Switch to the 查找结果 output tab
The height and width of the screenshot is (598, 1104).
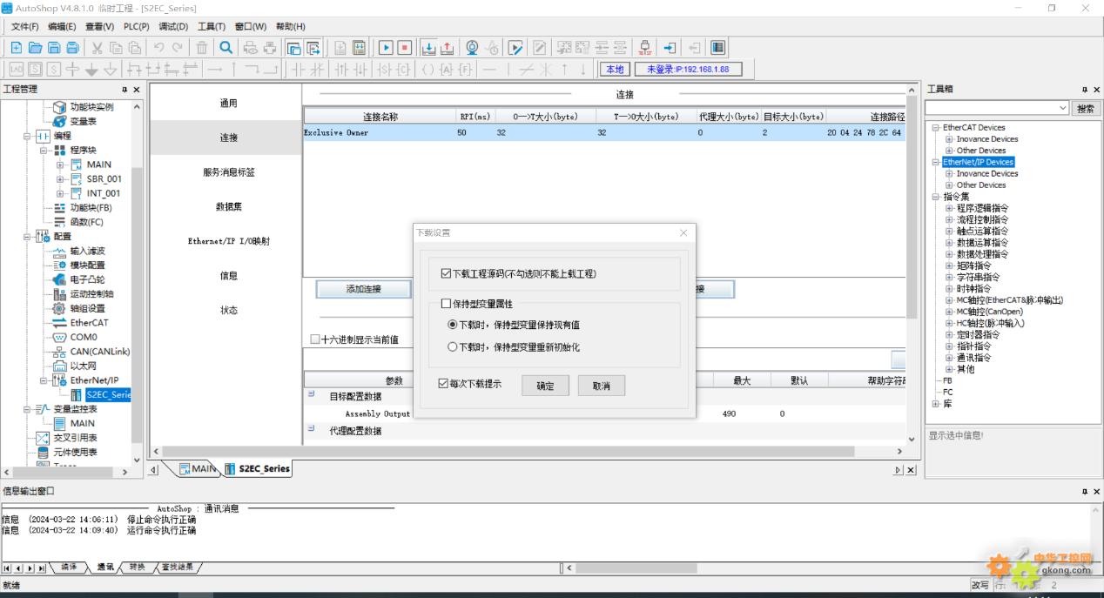tap(177, 568)
